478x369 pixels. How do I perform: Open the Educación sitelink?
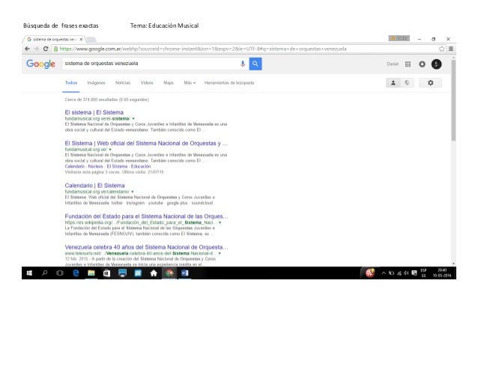(141, 166)
